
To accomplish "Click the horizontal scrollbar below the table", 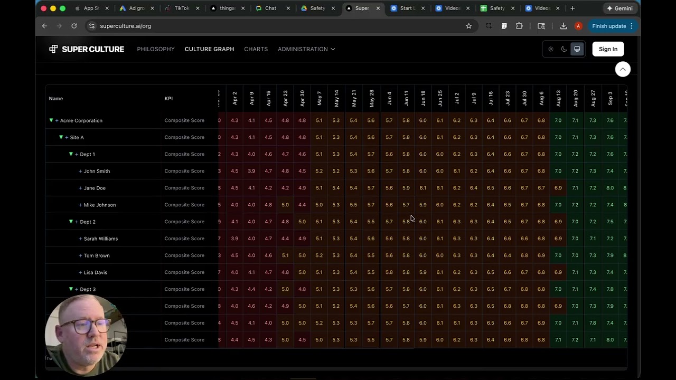I will click(x=336, y=367).
